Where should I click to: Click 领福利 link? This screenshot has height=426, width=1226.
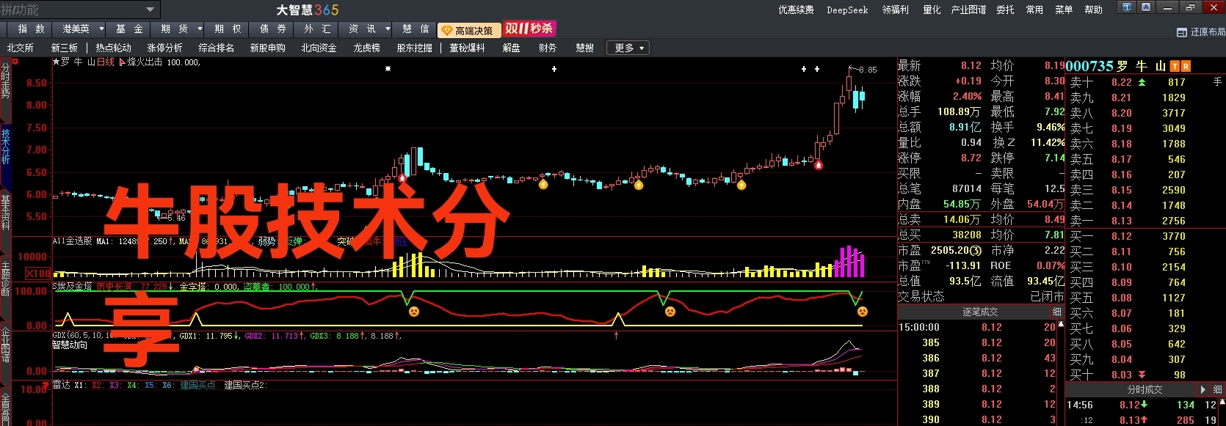tap(895, 10)
